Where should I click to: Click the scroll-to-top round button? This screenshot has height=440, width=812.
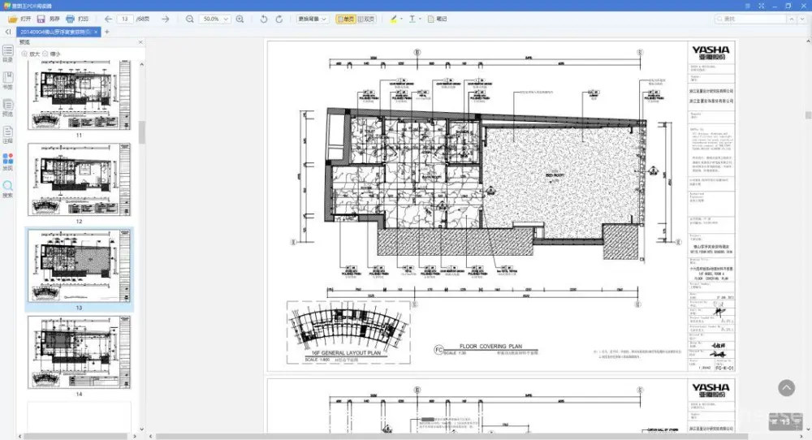(x=786, y=389)
